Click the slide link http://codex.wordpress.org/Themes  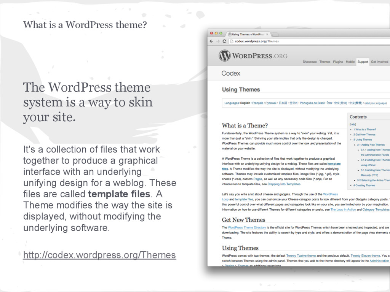click(x=99, y=255)
